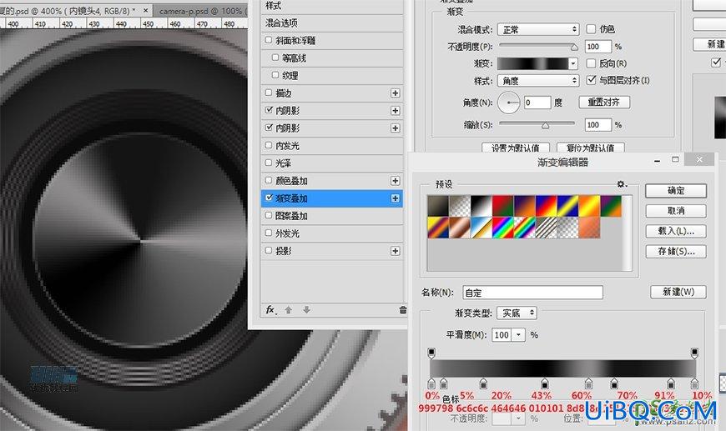Open the 混合模式 dropdown showing 正常
The height and width of the screenshot is (431, 726).
point(538,30)
